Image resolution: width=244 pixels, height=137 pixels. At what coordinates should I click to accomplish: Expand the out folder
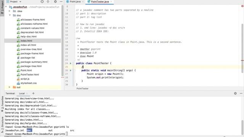pos(10,87)
